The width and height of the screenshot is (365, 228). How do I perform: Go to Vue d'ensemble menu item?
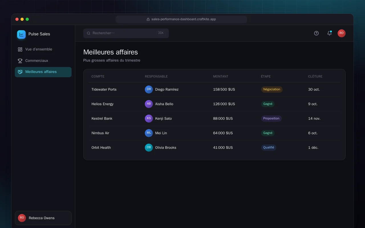point(43,49)
